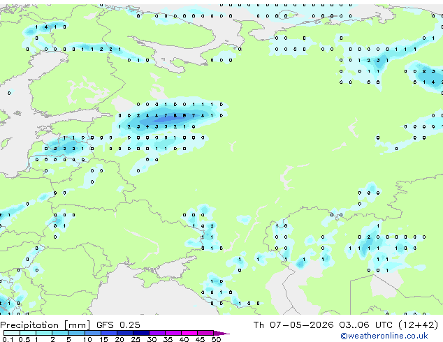443x342 pixels.
Task: Click the legend value label '0.1'
Action: point(8,339)
